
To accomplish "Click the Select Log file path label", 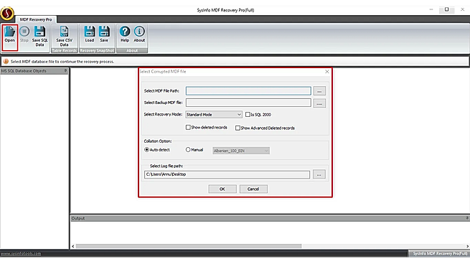I will [166, 166].
